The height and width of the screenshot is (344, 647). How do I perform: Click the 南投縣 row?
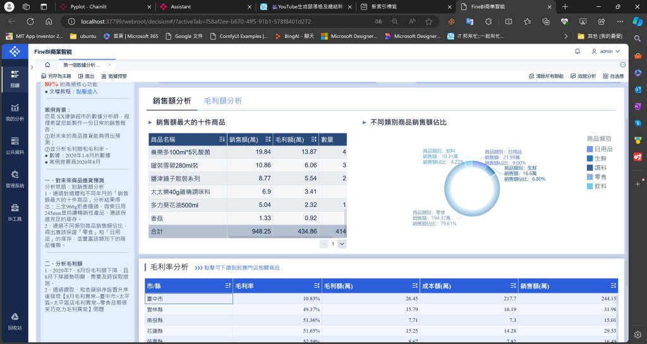coord(381,320)
